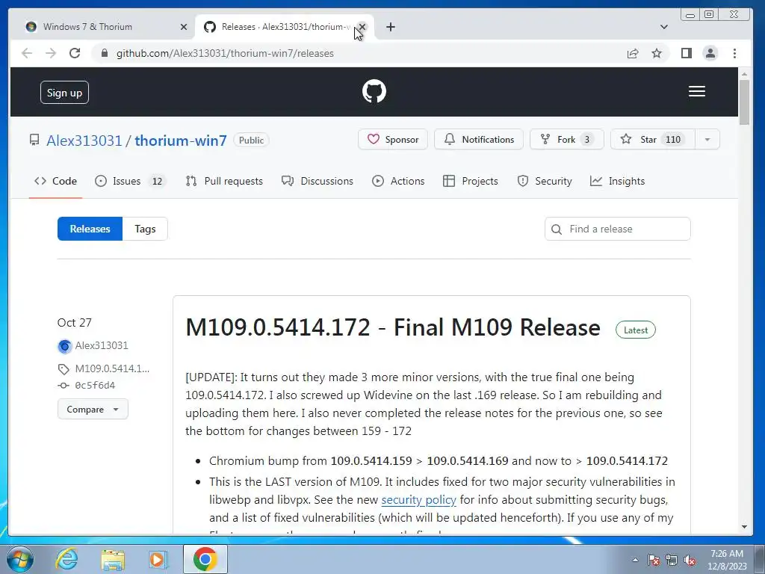Click the page vertical scrollbar thumb
The image size is (765, 574).
744,102
